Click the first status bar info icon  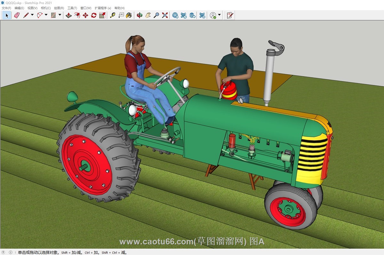click(4, 252)
